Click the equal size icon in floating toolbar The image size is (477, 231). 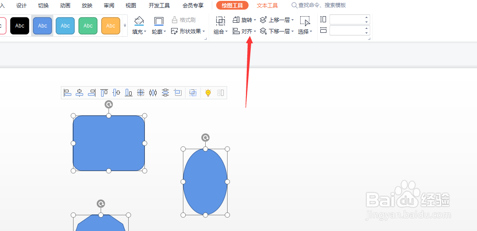point(178,93)
